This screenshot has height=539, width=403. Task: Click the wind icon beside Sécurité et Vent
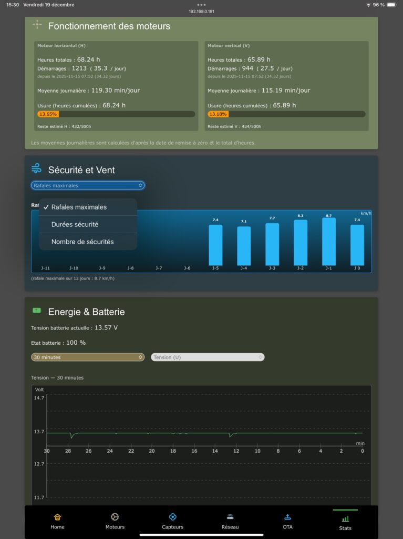[36, 168]
